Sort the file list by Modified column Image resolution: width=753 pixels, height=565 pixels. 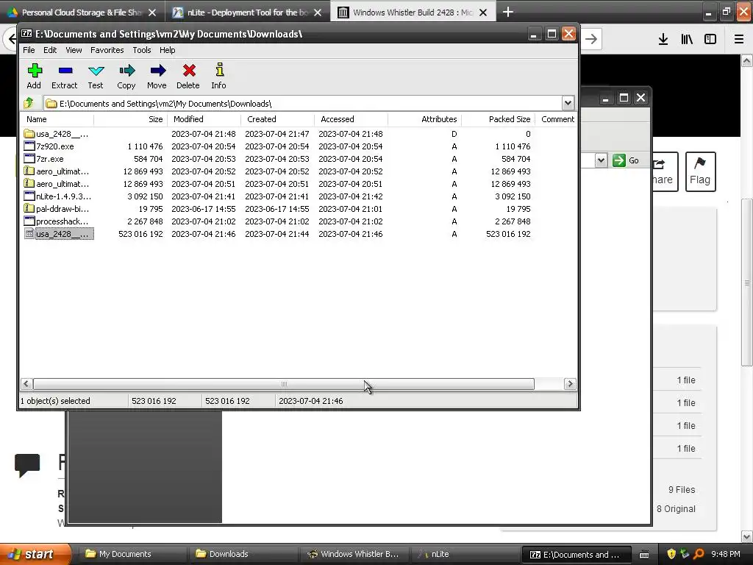point(204,119)
